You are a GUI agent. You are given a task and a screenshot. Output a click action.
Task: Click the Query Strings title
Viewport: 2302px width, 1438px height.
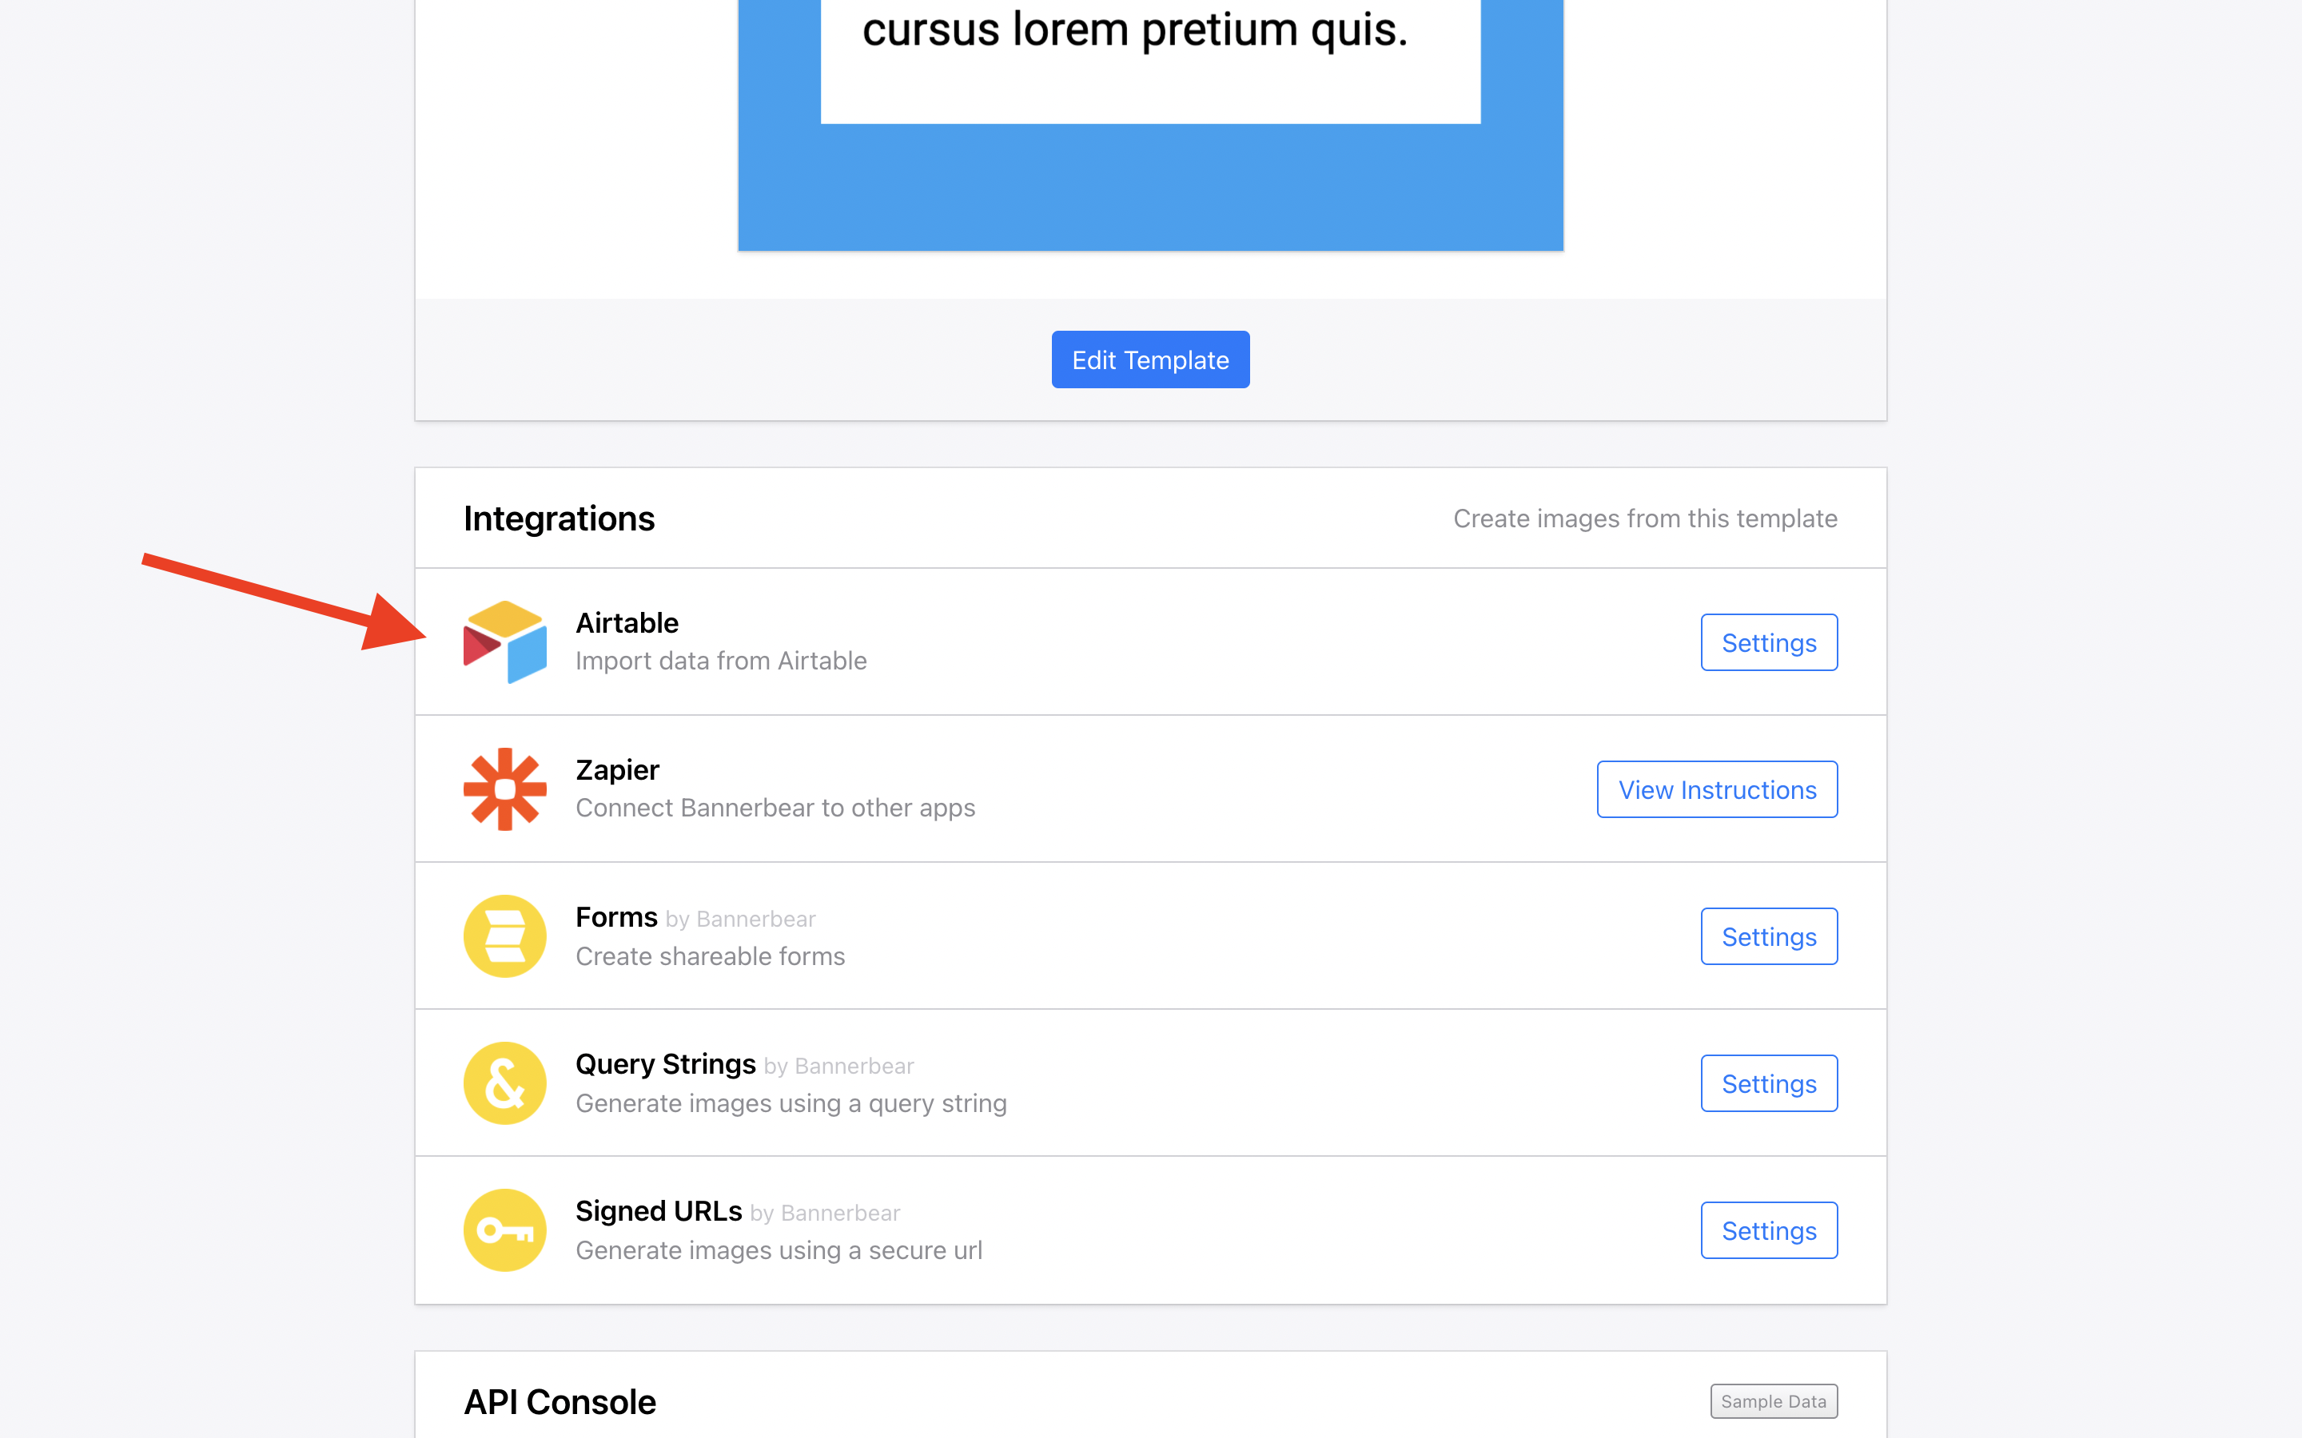click(665, 1063)
